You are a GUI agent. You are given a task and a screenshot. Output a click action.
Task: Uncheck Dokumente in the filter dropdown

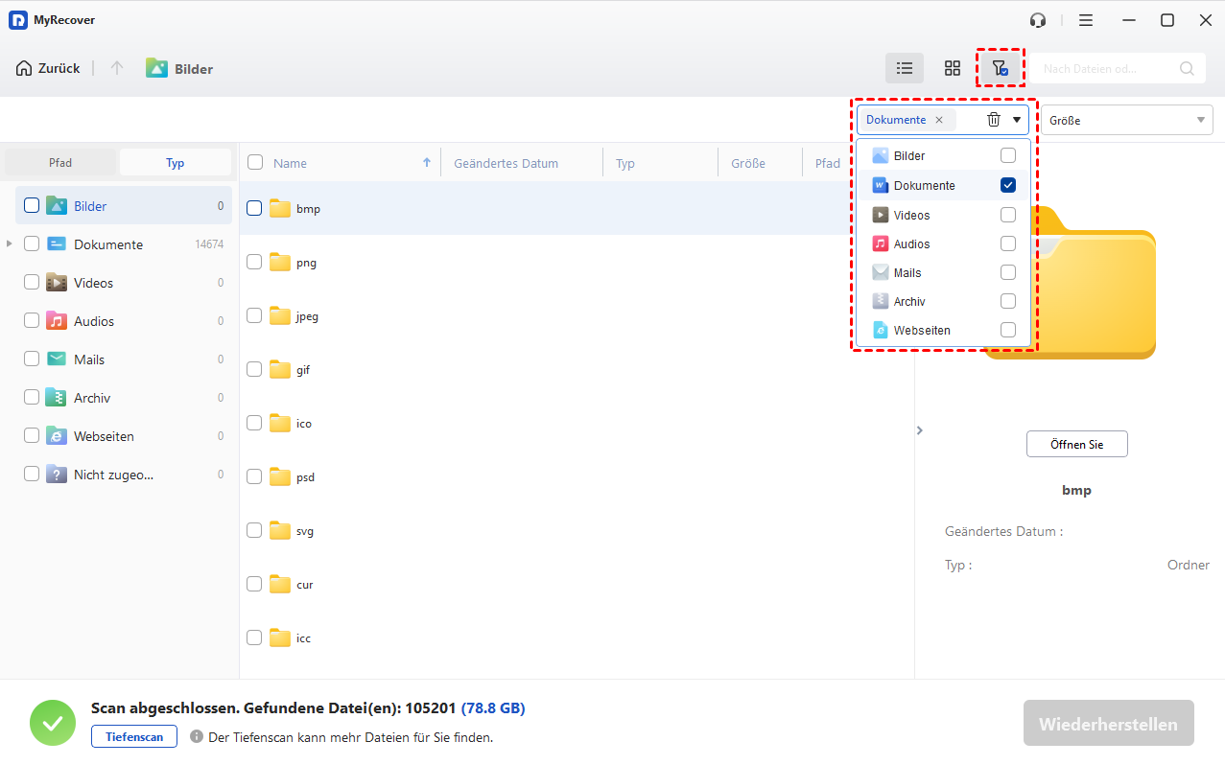tap(1007, 185)
